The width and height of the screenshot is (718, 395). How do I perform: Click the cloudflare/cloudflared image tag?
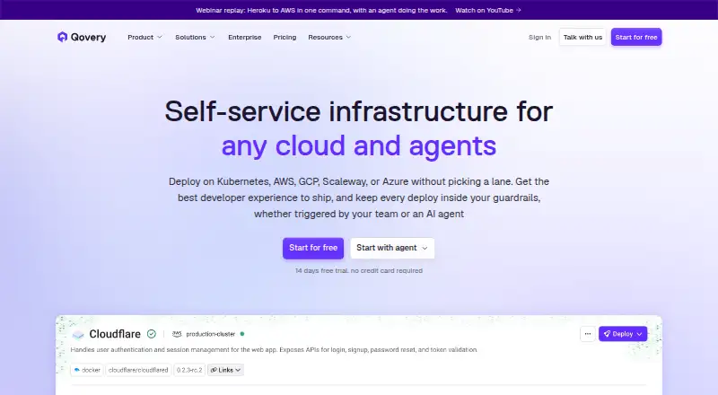(x=138, y=370)
